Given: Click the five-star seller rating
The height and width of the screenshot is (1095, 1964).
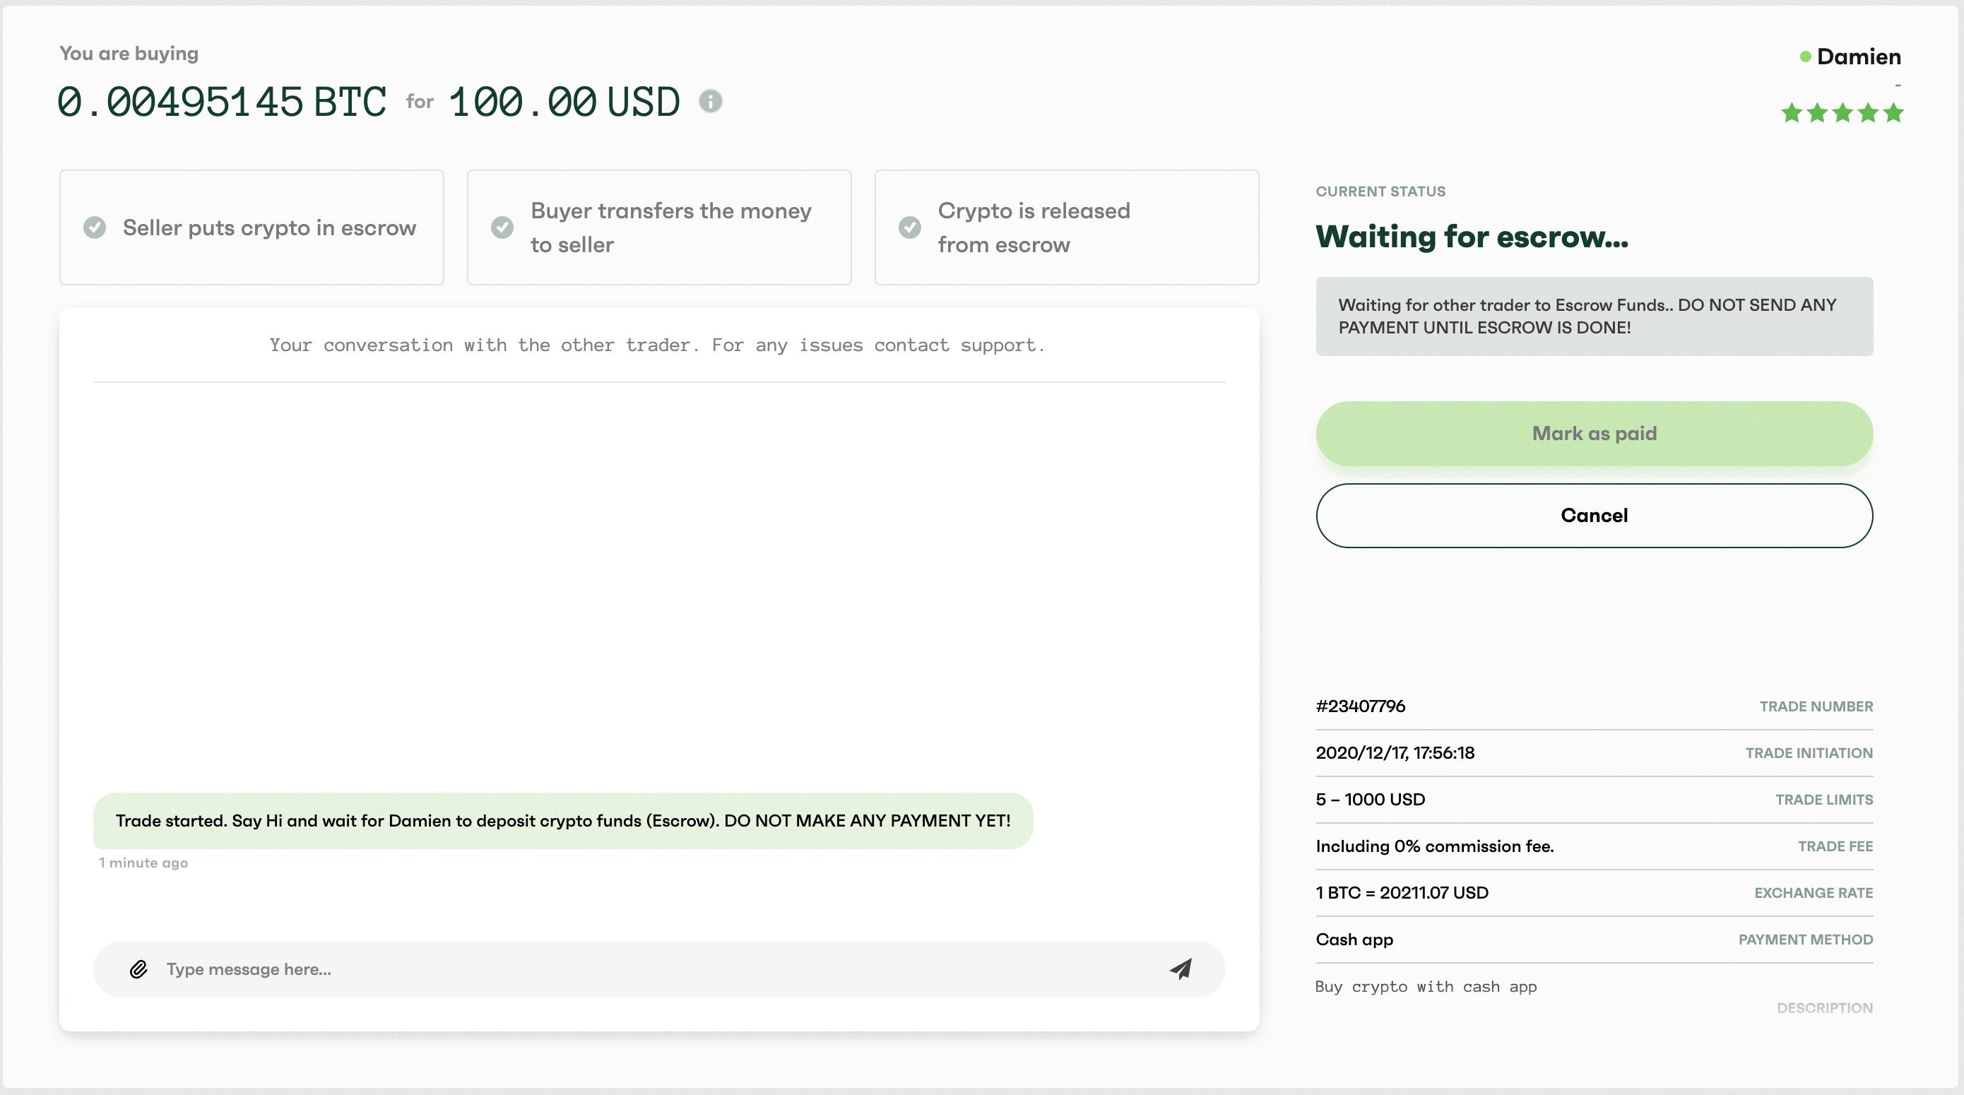Looking at the screenshot, I should click(1842, 114).
